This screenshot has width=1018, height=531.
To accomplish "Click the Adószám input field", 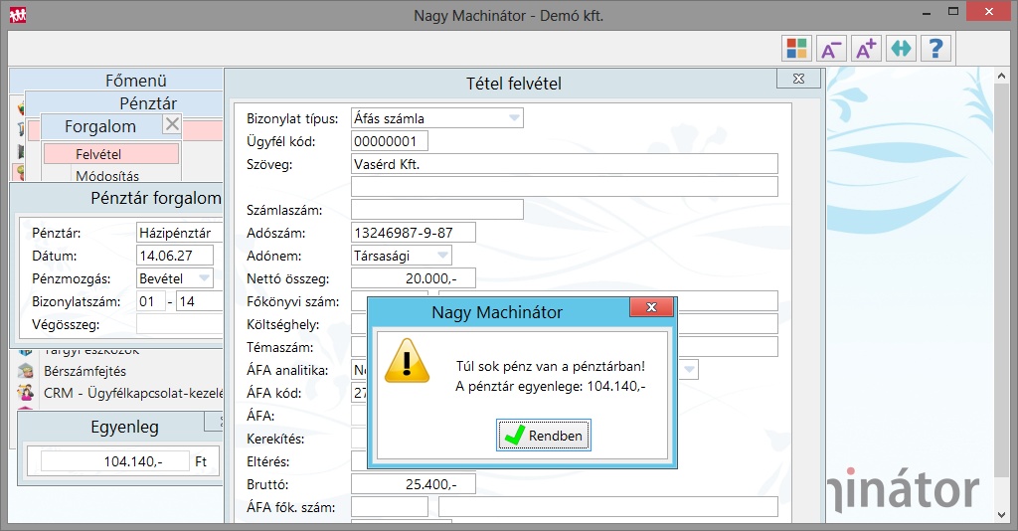I will pos(413,233).
